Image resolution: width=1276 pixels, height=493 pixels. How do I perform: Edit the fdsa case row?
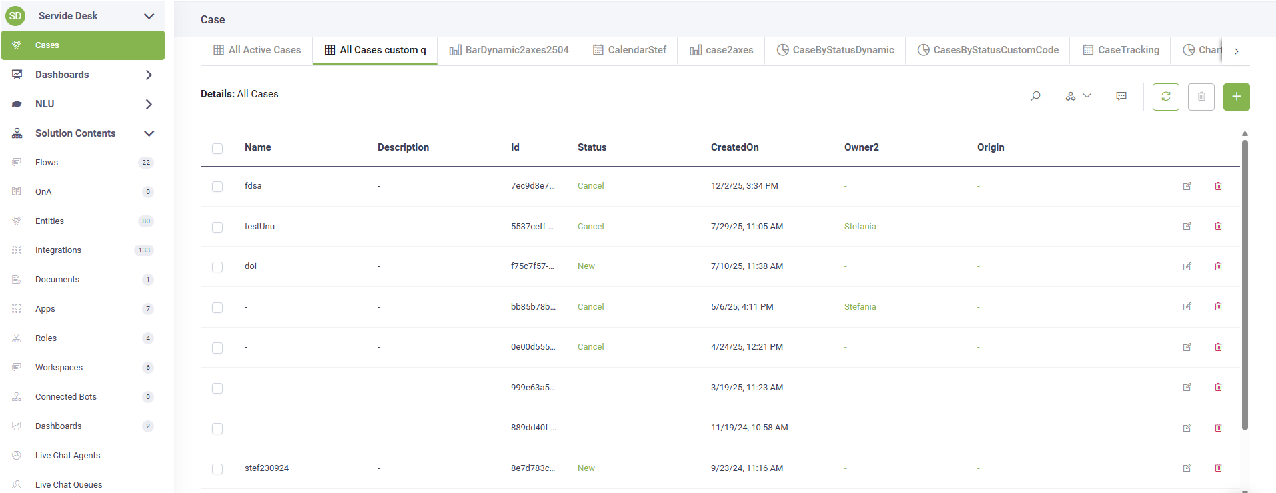pos(1187,186)
